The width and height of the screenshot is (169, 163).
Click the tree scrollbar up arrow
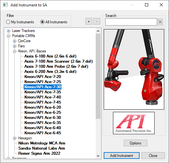click(98, 31)
